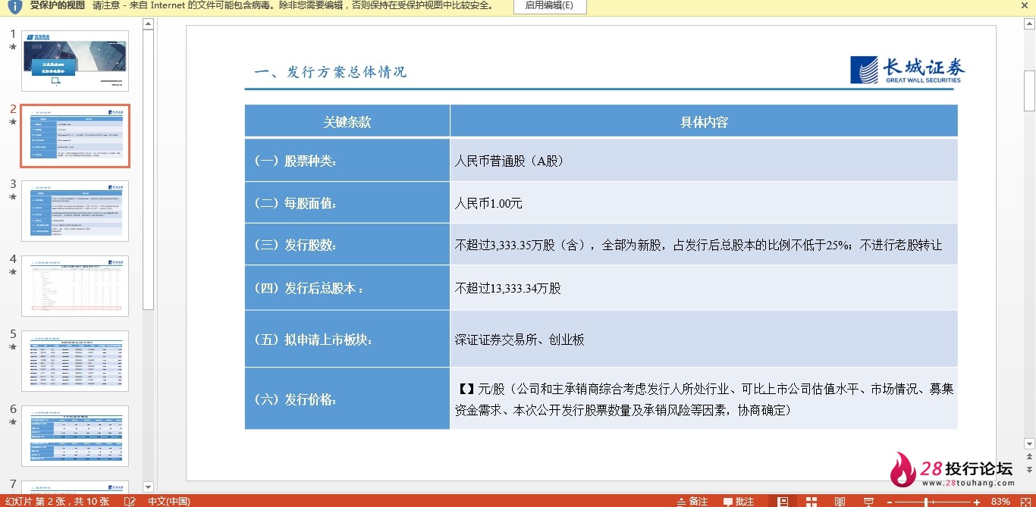The width and height of the screenshot is (1036, 507).
Task: Click main slide scrollbar down arrow
Action: (x=1029, y=444)
